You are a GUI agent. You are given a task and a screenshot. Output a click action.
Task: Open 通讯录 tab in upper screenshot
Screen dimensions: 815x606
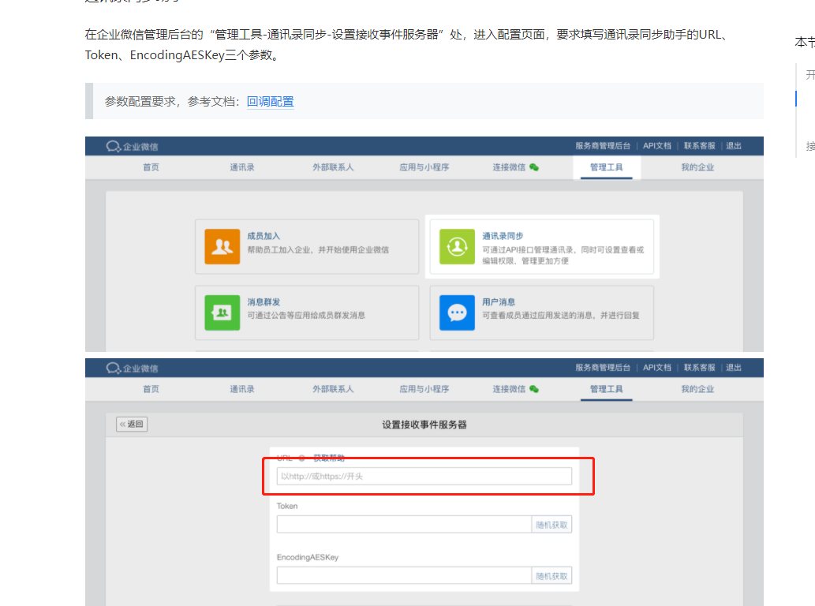tap(242, 167)
